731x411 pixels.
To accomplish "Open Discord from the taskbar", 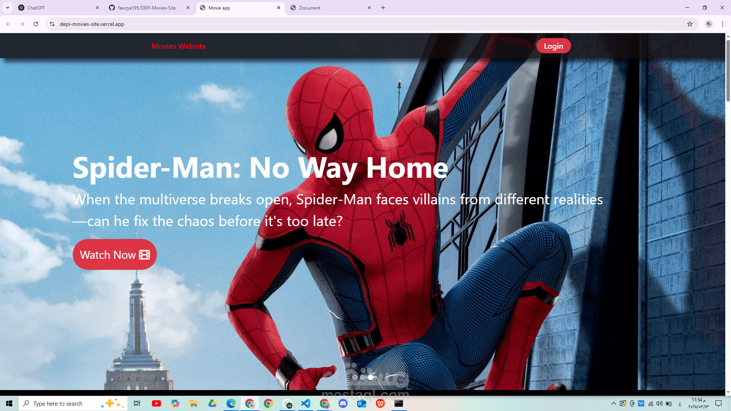I will point(343,403).
